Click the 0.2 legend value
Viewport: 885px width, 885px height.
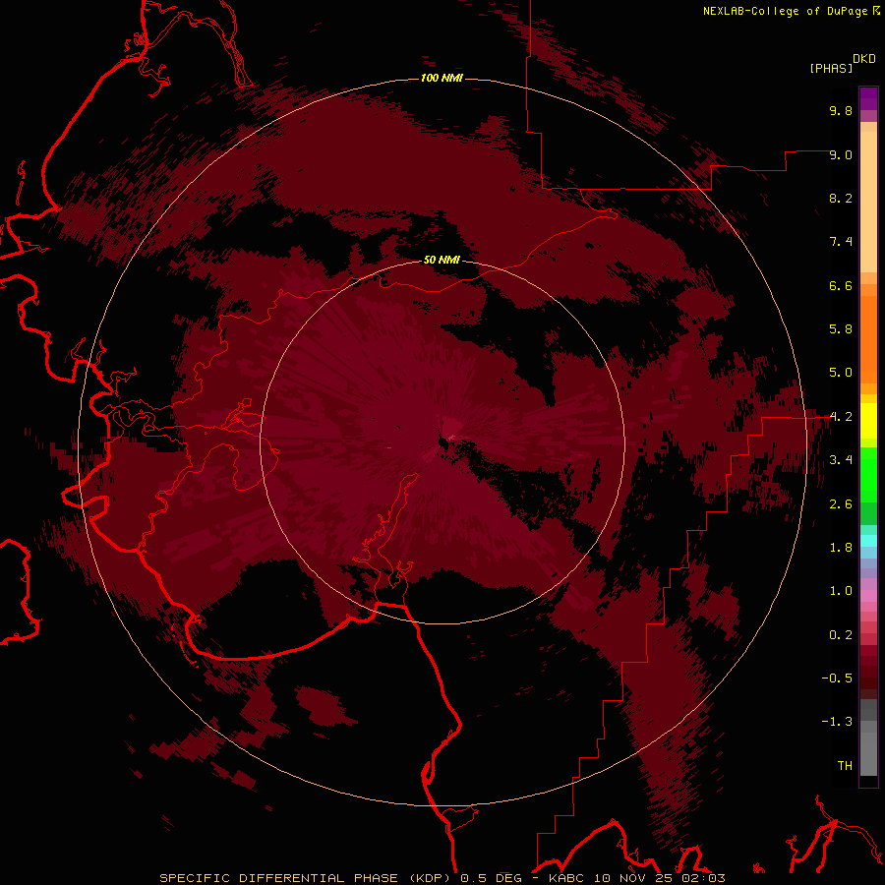point(841,635)
